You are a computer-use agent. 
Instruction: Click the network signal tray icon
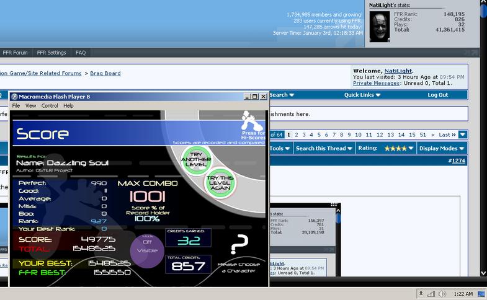pyautogui.click(x=431, y=294)
